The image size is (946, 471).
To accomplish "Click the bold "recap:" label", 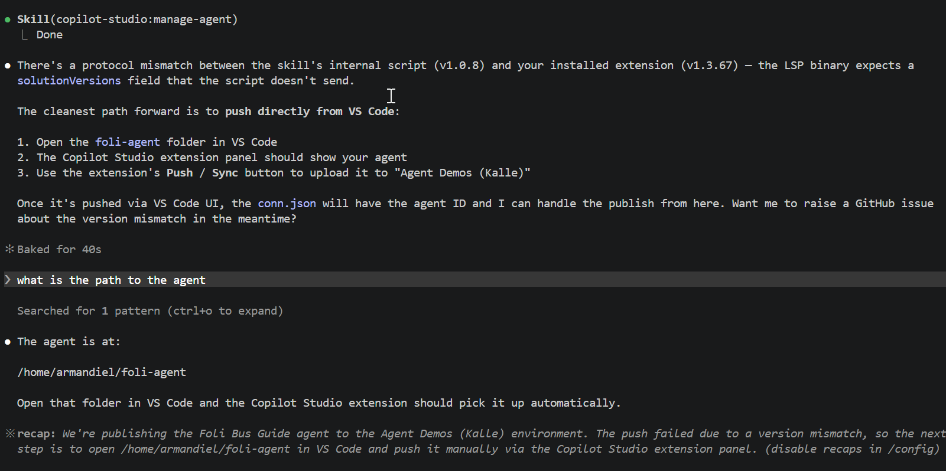I will [x=37, y=434].
